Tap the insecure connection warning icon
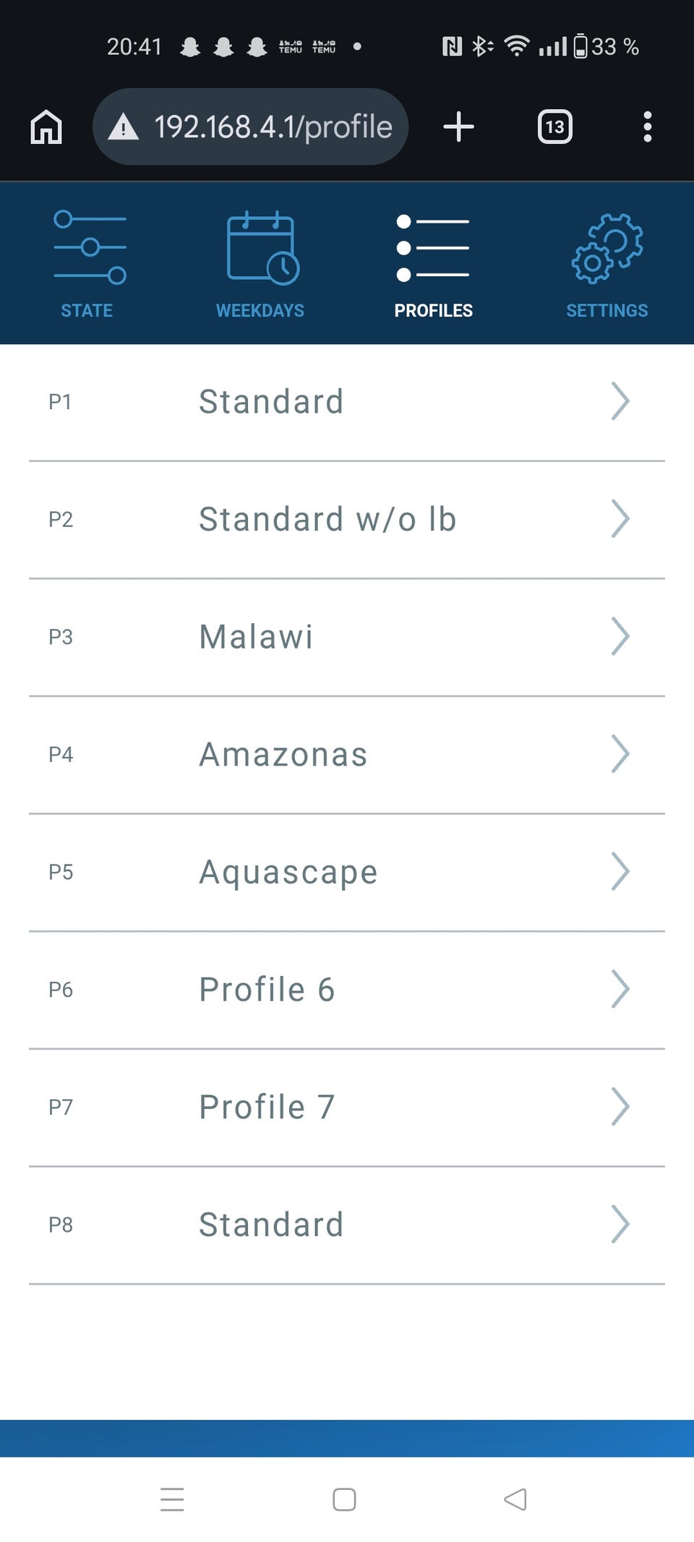 124,127
